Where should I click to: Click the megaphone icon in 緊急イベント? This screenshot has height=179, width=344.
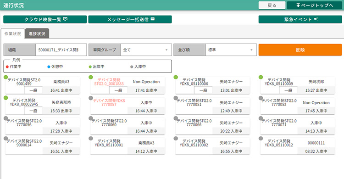click(x=316, y=19)
